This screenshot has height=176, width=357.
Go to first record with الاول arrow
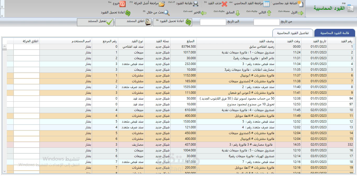point(301,13)
